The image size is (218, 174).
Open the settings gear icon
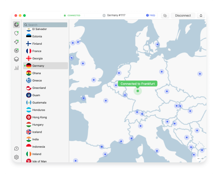(x=16, y=157)
